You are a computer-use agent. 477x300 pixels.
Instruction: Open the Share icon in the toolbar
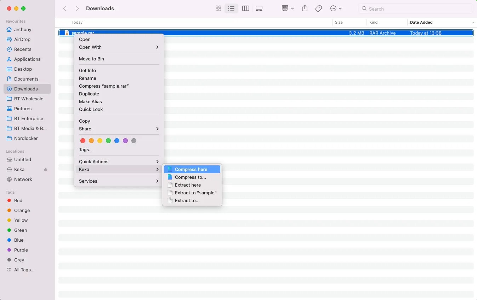[305, 8]
